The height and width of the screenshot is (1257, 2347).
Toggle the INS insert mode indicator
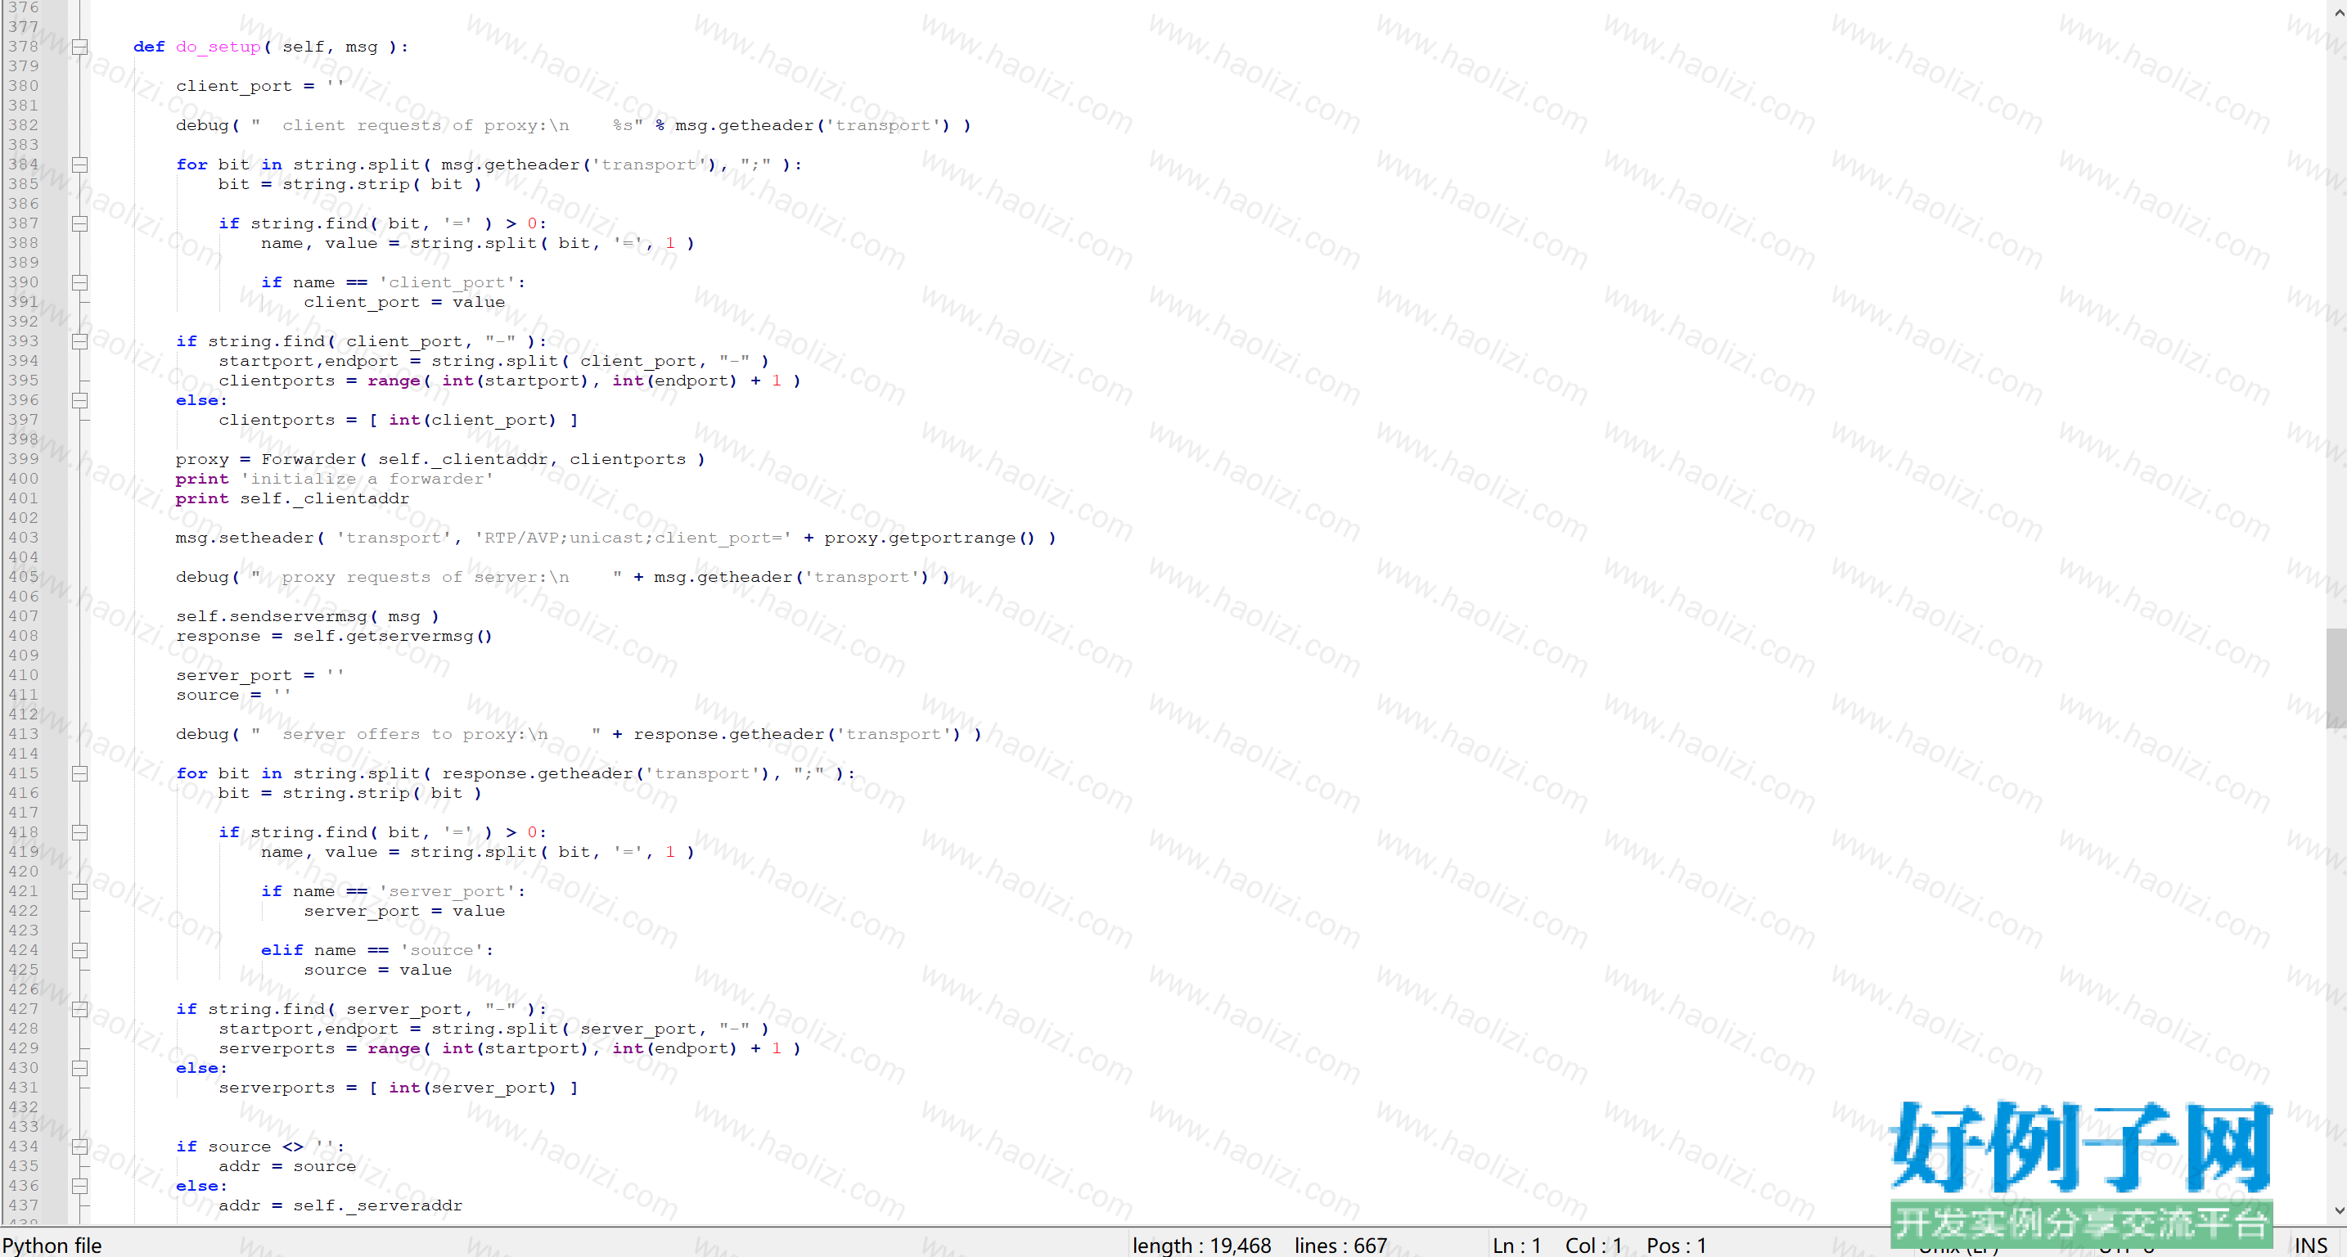pyautogui.click(x=2310, y=1246)
